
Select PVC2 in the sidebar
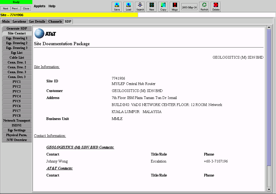[x=17, y=86]
